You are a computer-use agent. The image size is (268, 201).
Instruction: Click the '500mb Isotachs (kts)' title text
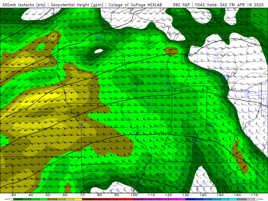pos(24,5)
